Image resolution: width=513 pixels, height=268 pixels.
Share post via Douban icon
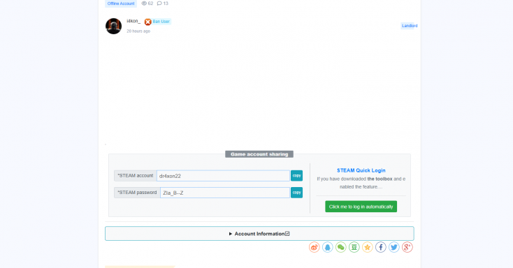354,247
